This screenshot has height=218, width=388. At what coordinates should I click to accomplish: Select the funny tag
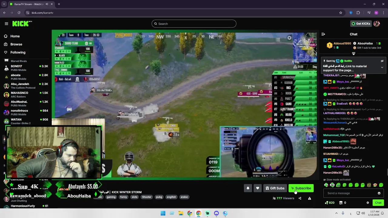[123, 197]
